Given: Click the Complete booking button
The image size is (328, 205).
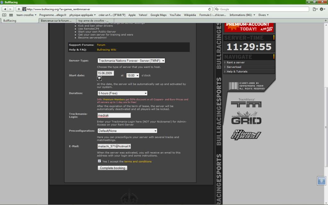Looking at the screenshot, I should click(112, 168).
